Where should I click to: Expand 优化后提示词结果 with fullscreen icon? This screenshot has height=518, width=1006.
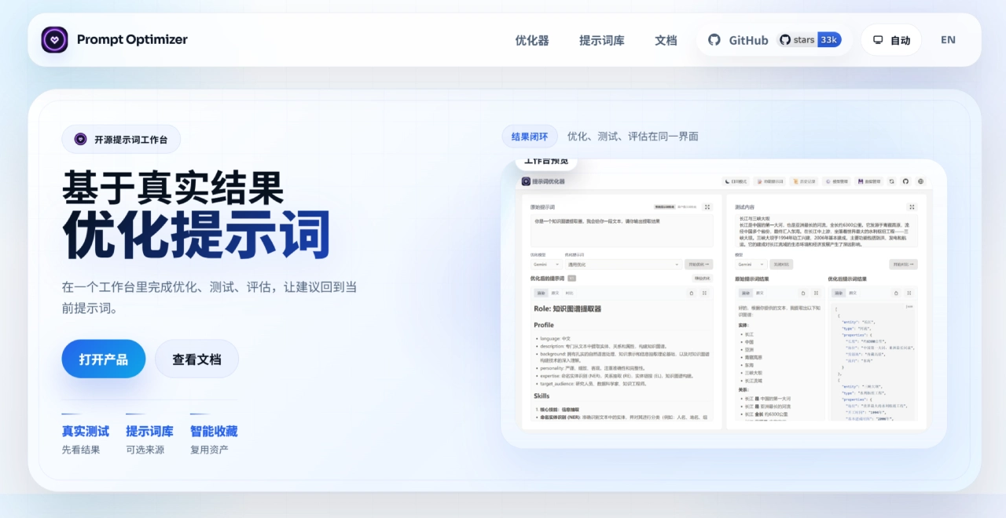coord(909,293)
